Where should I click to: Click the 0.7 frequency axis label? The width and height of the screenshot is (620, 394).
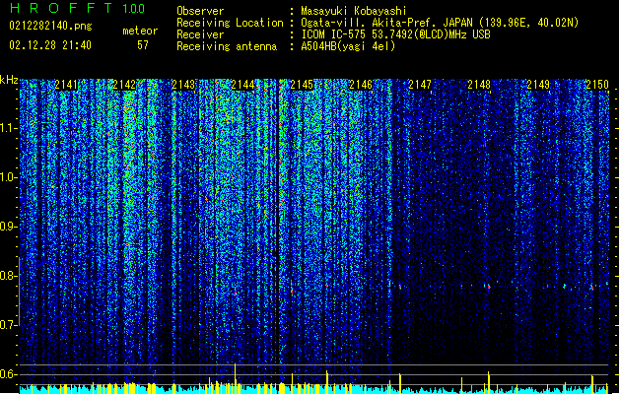[8, 325]
